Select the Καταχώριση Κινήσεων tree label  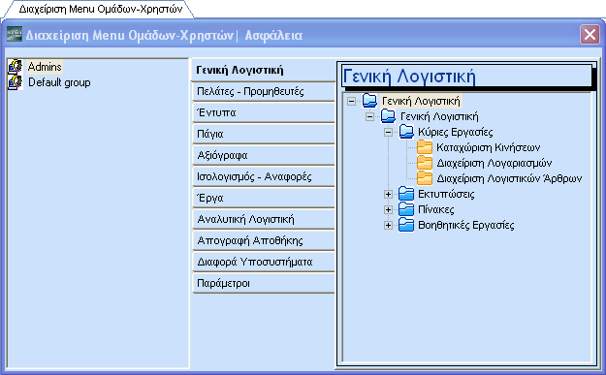488,147
